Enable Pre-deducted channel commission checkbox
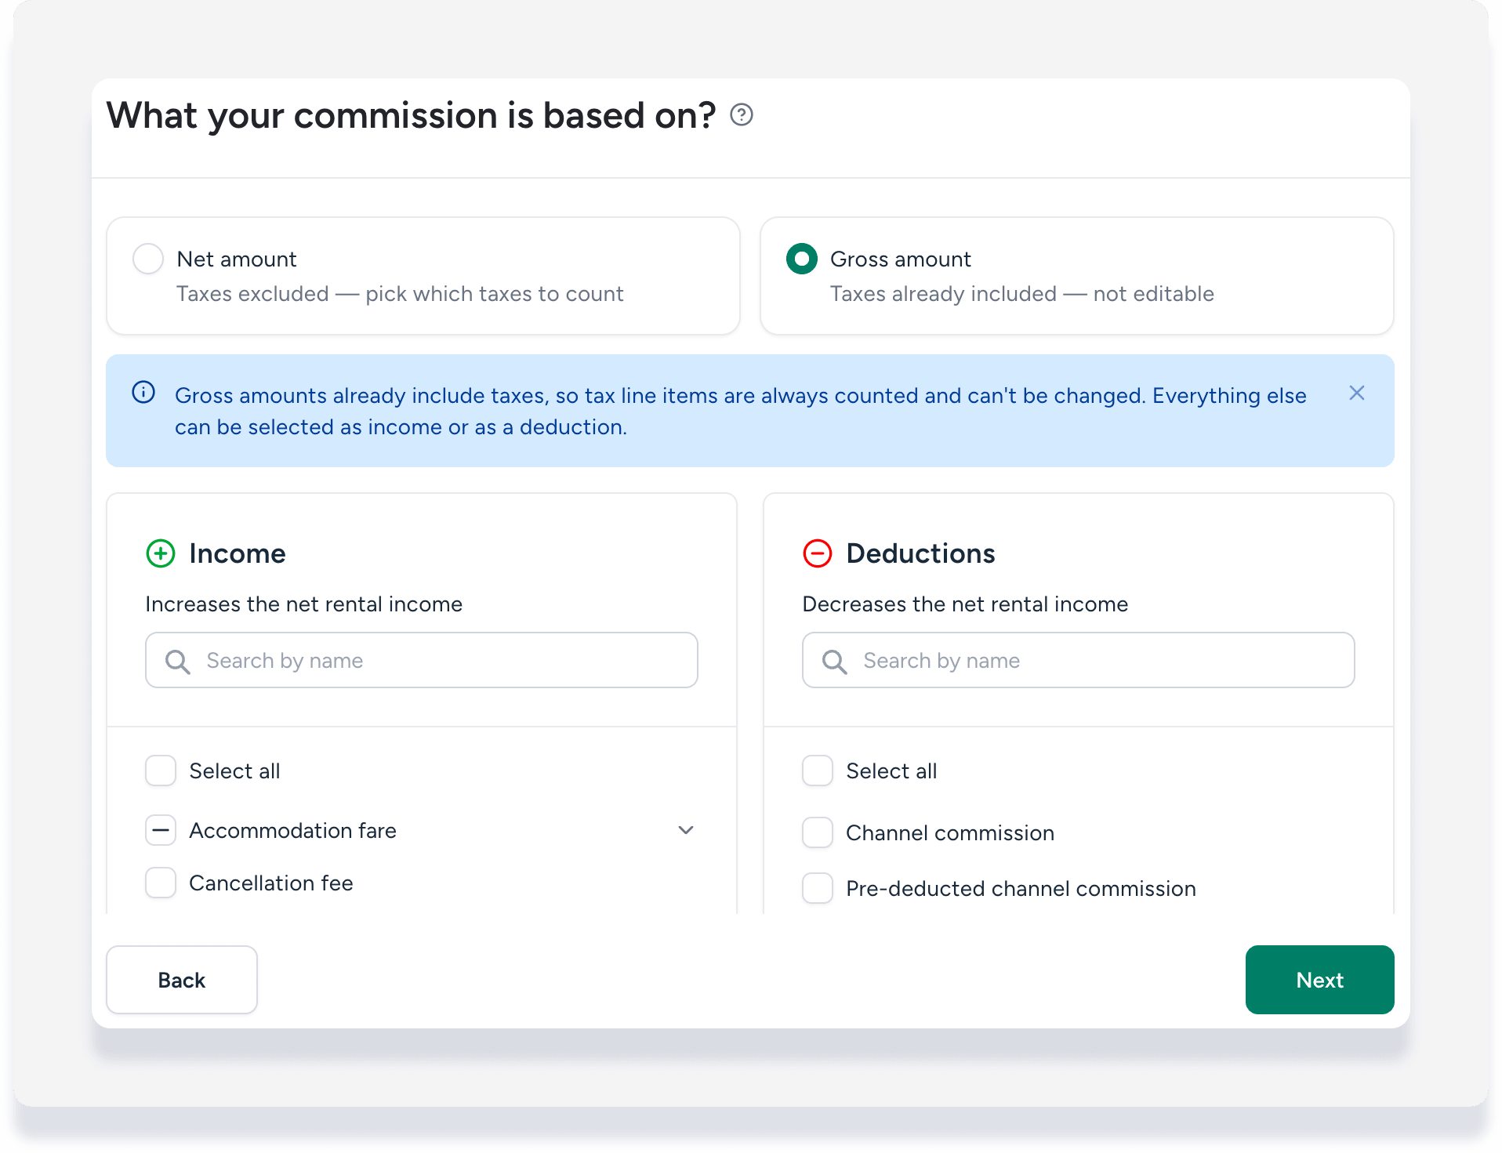 coord(818,888)
